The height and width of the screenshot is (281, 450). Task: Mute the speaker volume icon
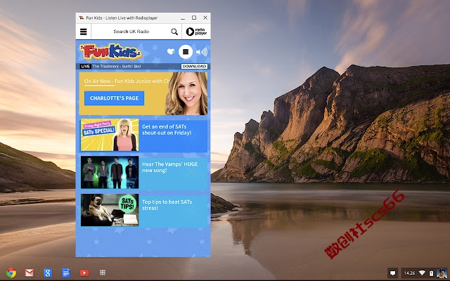pyautogui.click(x=202, y=52)
